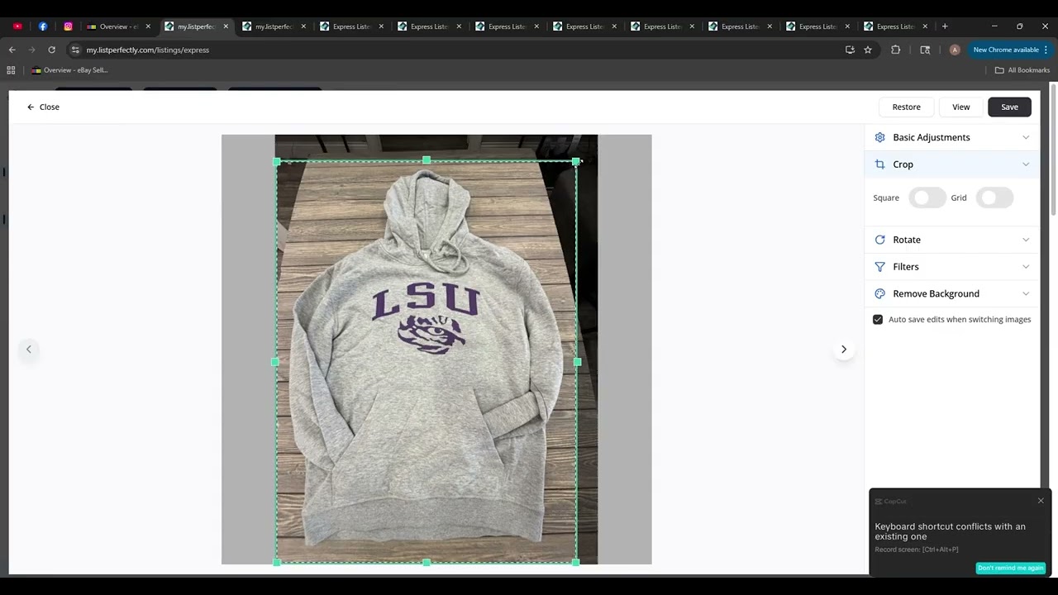Click the right-middle crop handle
Screen dimensions: 1058x595
point(577,362)
